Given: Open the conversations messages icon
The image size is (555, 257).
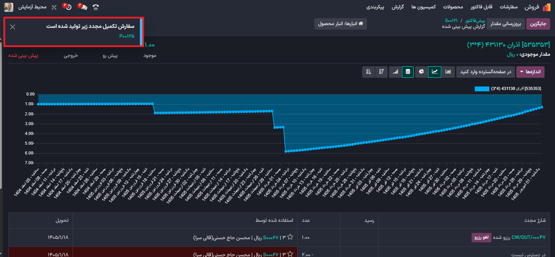Looking at the screenshot, I should pyautogui.click(x=83, y=7).
